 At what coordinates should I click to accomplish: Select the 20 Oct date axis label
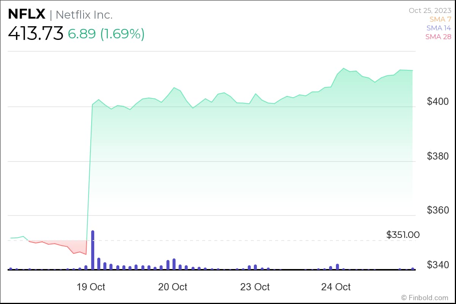coord(173,287)
